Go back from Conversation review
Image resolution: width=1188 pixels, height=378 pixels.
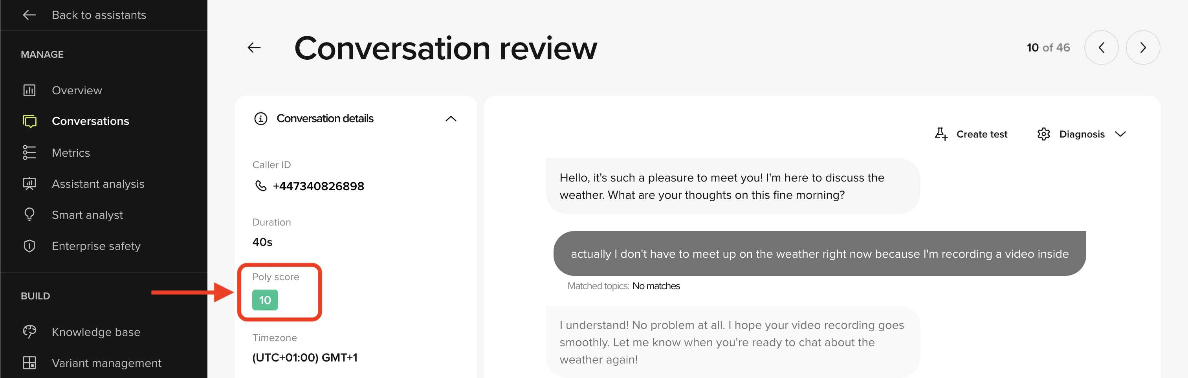(254, 48)
